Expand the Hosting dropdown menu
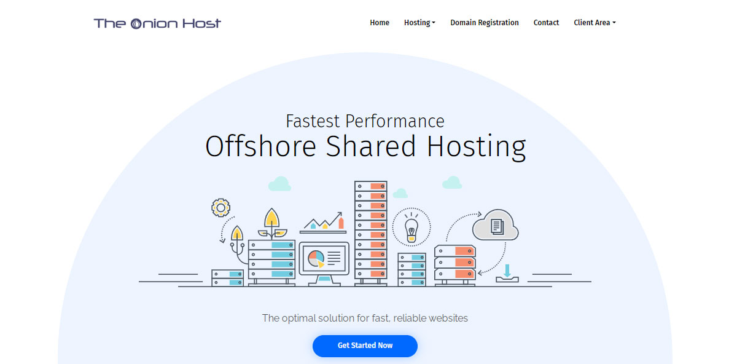737x364 pixels. [419, 23]
